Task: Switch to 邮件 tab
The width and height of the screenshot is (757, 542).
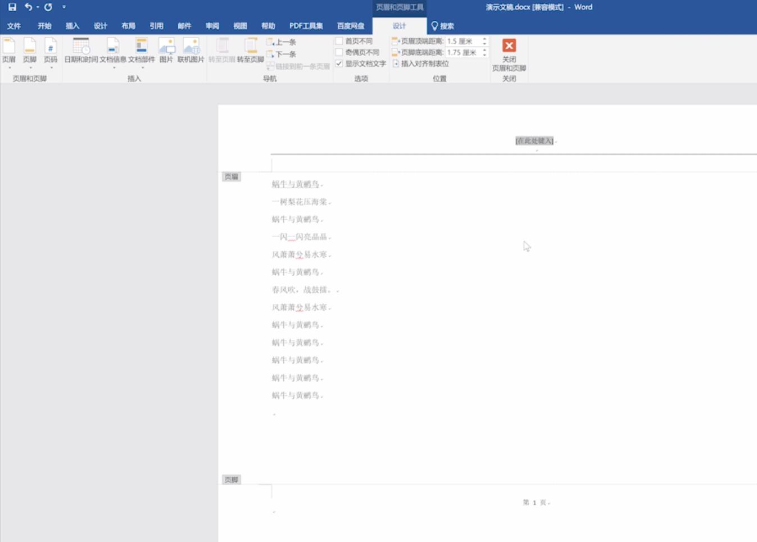Action: pos(184,26)
